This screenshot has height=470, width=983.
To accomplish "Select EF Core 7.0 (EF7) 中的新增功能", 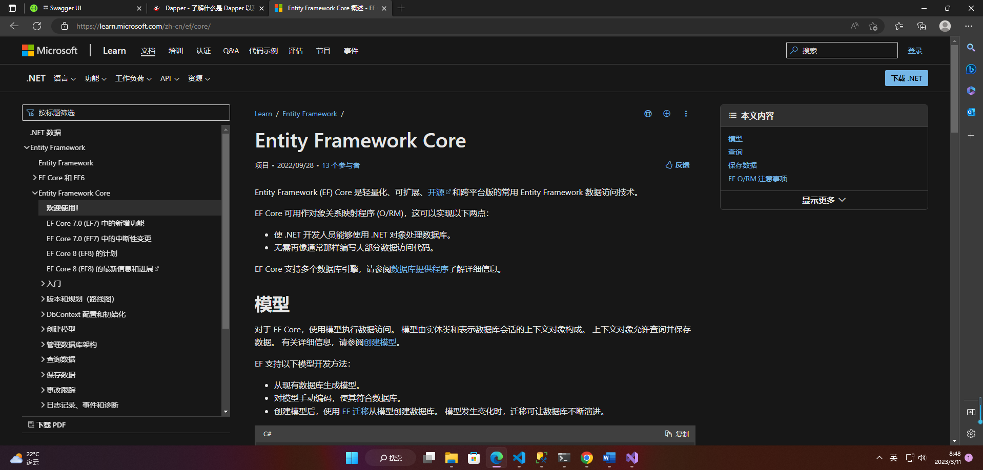I will [95, 223].
